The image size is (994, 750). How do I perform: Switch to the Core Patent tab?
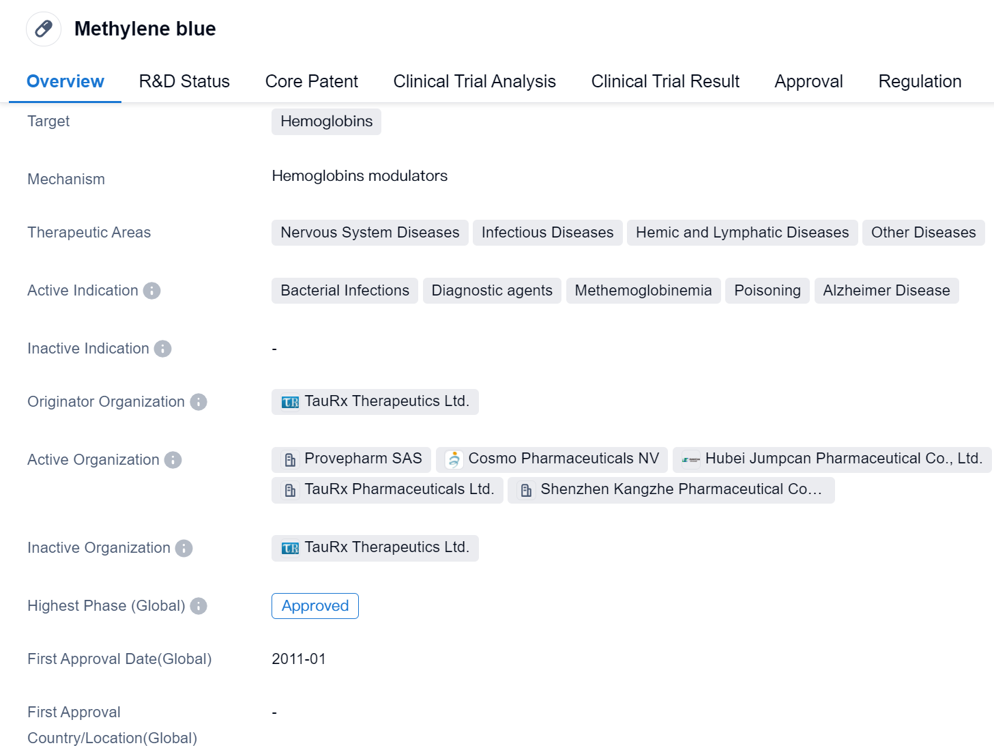coord(311,81)
